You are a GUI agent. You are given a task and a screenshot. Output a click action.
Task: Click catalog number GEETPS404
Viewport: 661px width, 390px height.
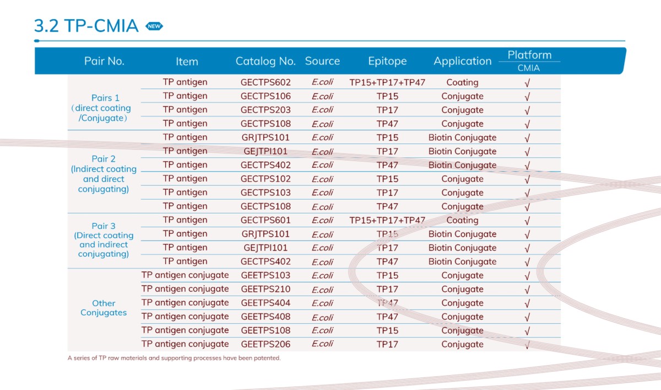click(266, 303)
